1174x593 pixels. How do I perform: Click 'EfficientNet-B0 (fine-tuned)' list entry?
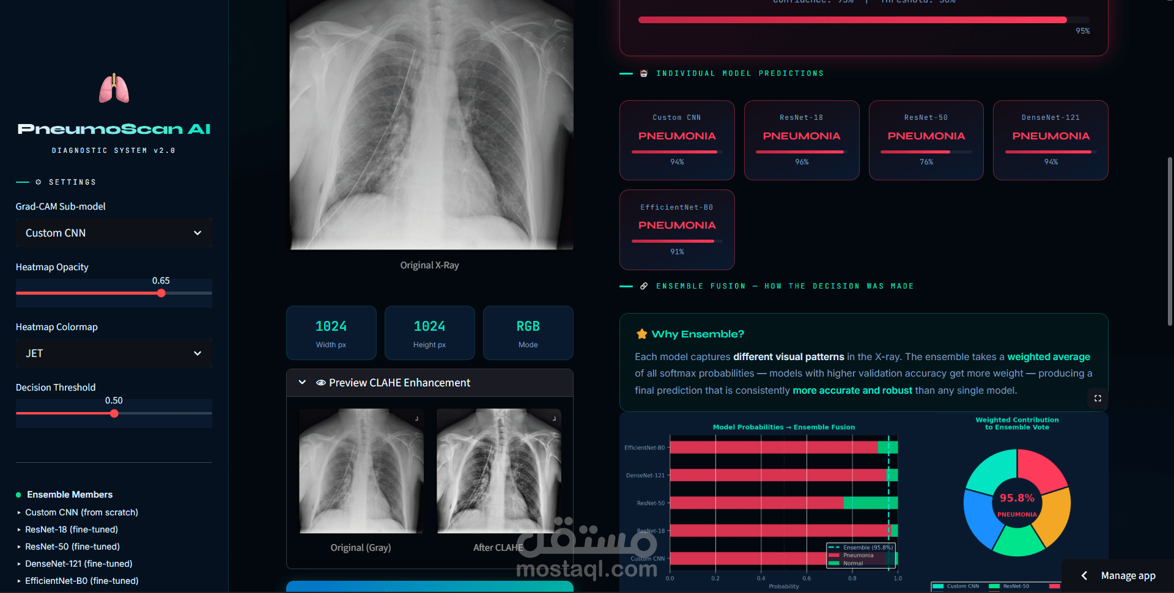82,581
